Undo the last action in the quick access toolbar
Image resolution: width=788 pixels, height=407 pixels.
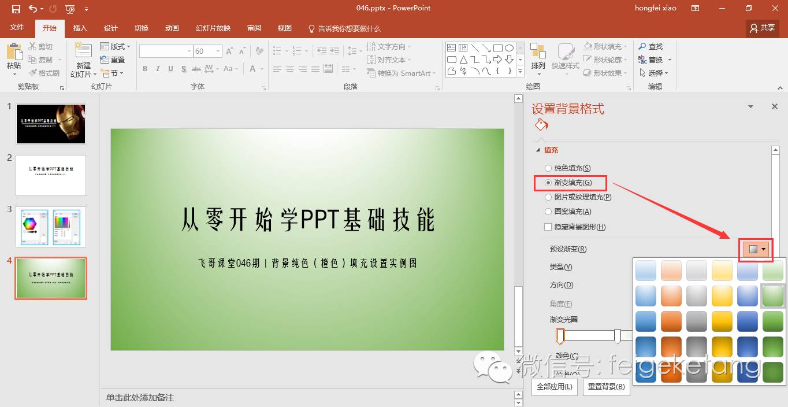pyautogui.click(x=33, y=9)
